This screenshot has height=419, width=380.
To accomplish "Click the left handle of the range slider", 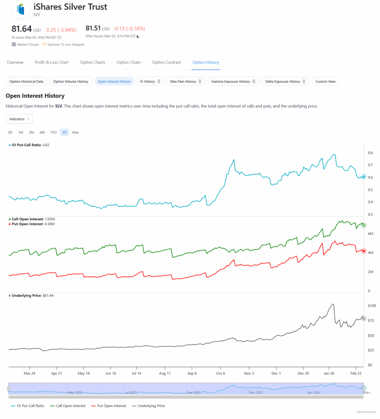I will [8, 389].
